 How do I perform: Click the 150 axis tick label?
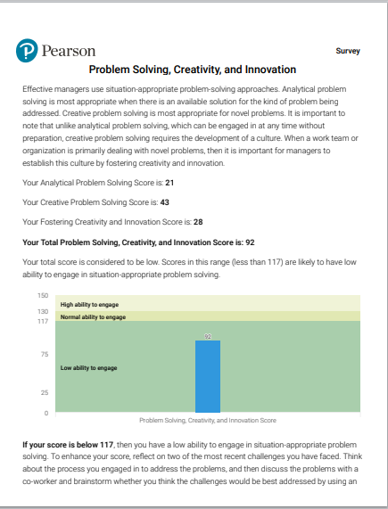[x=43, y=295]
